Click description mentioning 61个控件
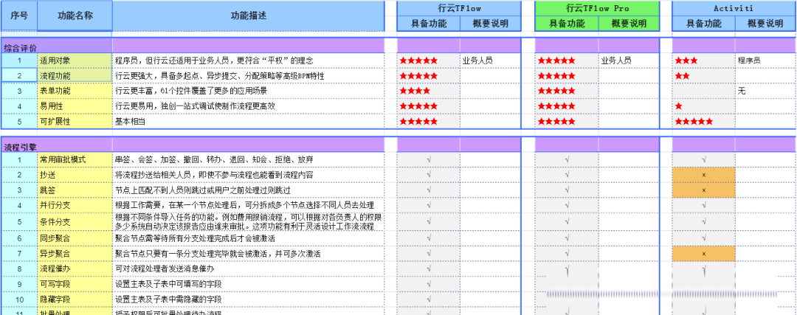Screen dimensions: 797x315 (x=248, y=91)
